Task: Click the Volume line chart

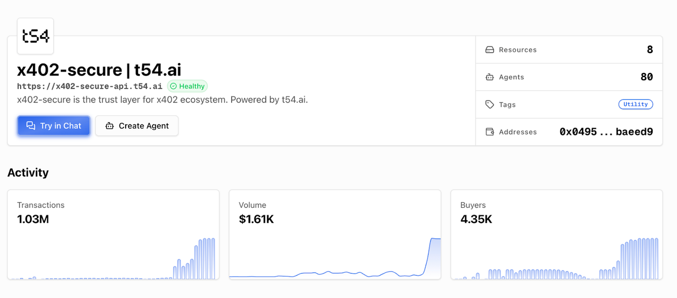Action: [x=335, y=258]
